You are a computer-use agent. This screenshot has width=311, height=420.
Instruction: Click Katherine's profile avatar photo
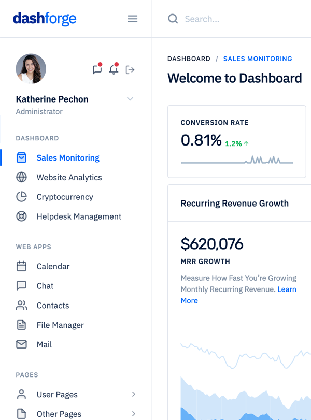[x=31, y=69]
